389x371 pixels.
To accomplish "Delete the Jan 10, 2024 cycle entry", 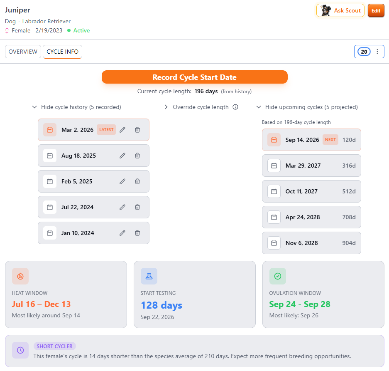I will (137, 233).
